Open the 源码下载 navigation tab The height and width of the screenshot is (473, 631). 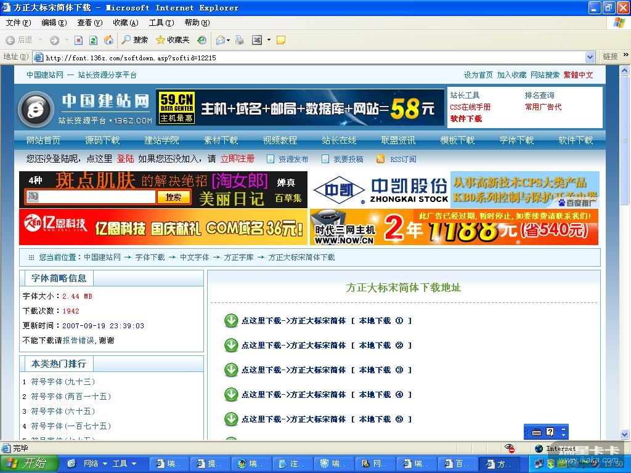coord(102,140)
